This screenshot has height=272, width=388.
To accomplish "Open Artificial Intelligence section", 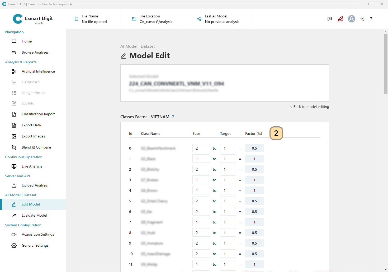I will tap(38, 71).
